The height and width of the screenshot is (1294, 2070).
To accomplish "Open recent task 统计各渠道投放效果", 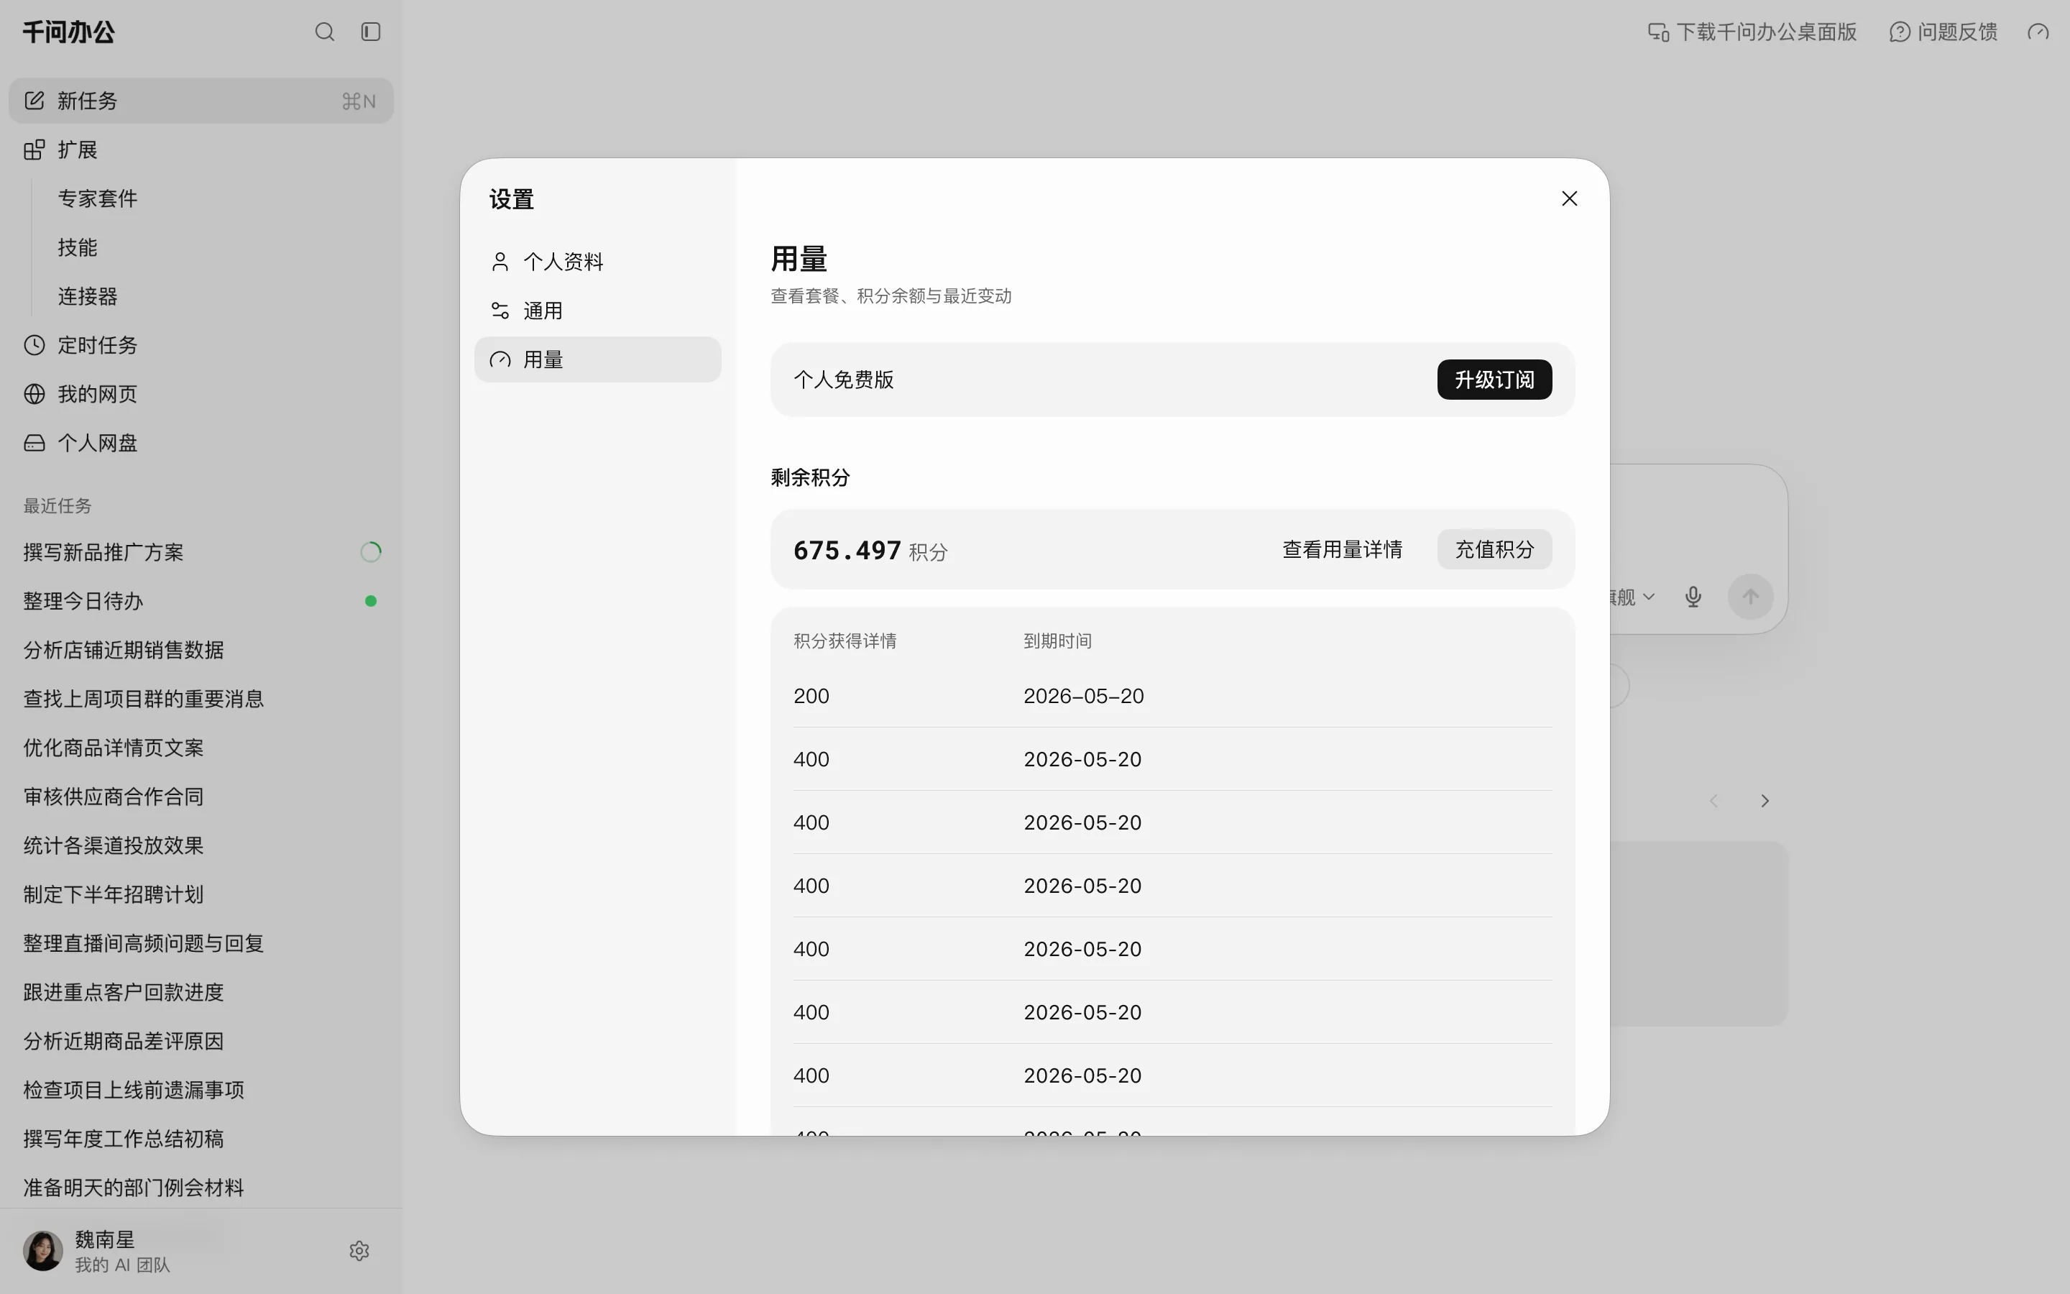I will point(113,845).
